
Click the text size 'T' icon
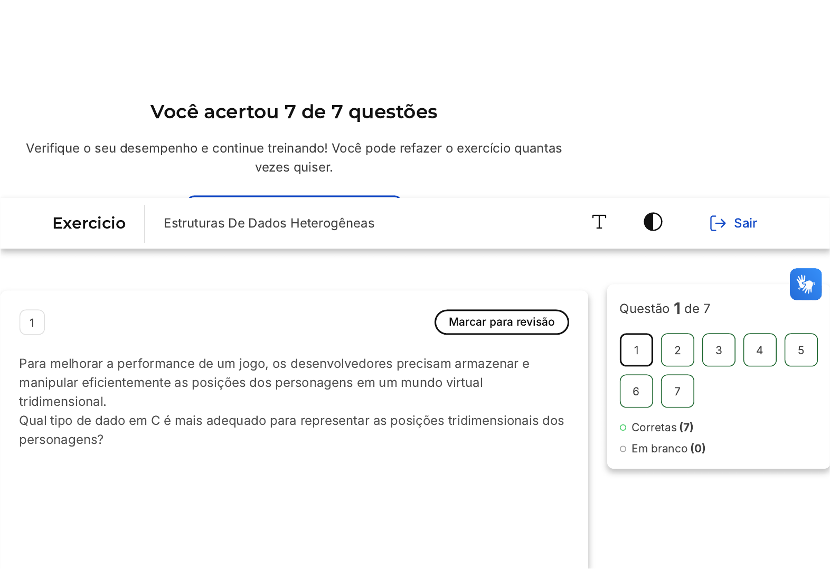[x=599, y=222]
